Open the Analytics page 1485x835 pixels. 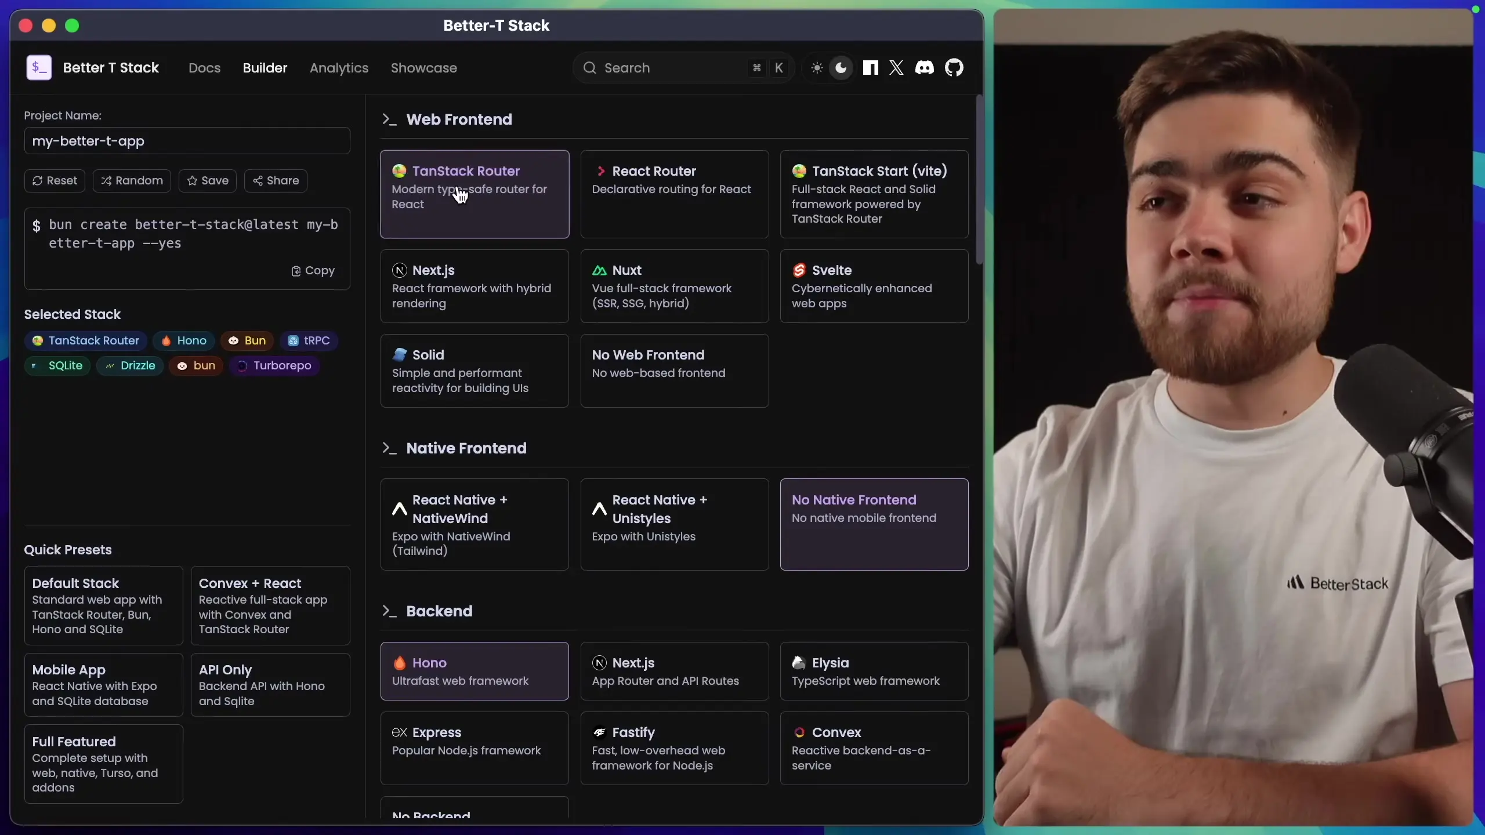click(339, 68)
